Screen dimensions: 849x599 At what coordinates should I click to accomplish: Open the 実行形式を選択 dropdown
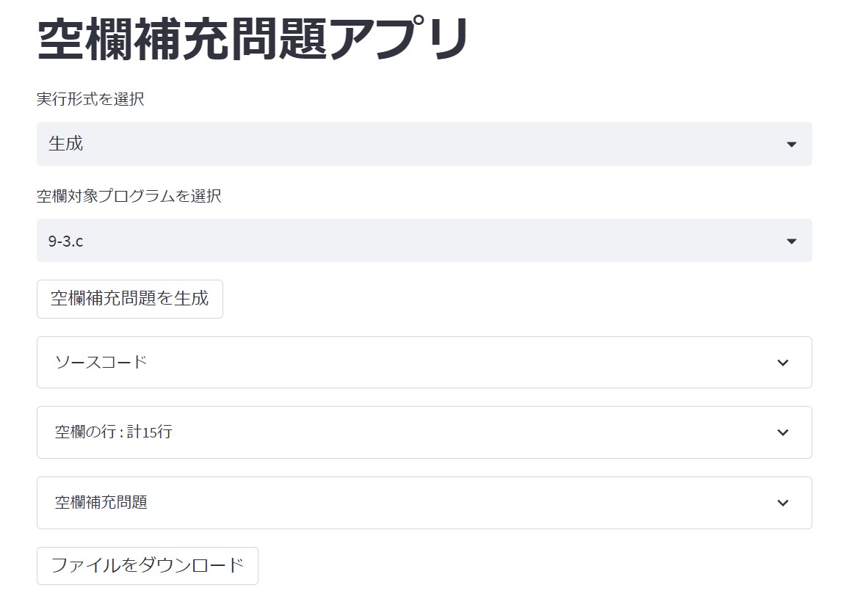424,144
